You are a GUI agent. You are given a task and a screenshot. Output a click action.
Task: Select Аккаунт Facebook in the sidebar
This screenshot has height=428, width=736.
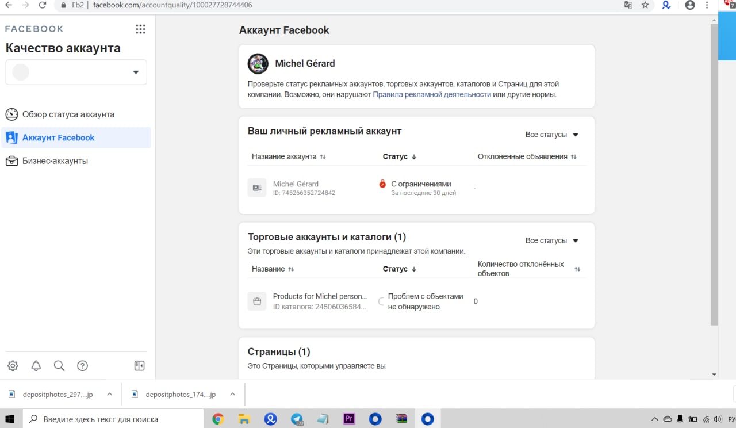(x=76, y=137)
